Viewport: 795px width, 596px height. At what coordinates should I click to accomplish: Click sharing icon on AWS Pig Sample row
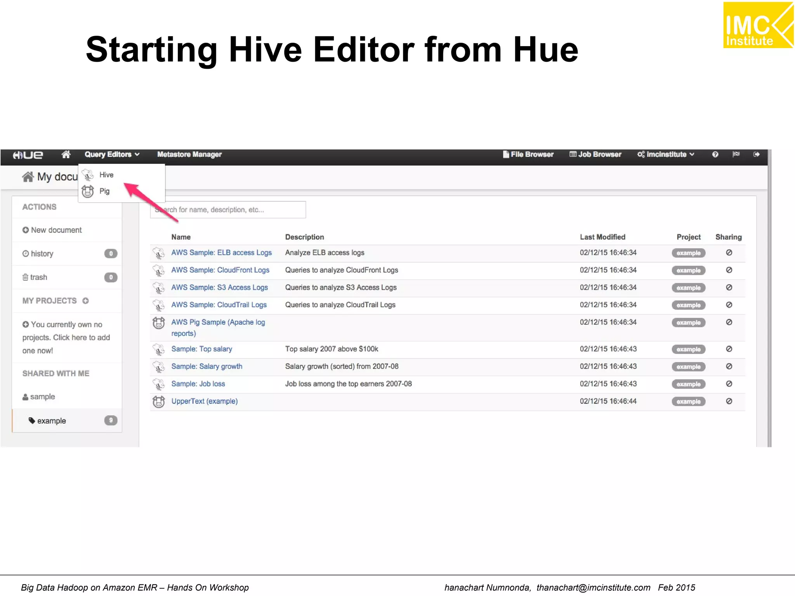(x=729, y=322)
